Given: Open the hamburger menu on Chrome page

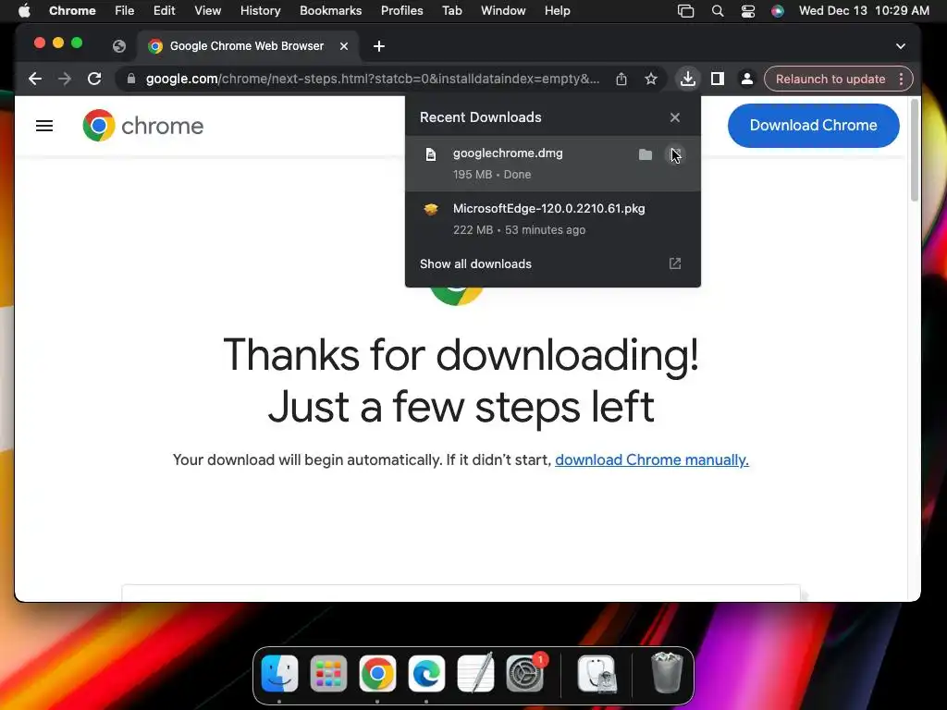Looking at the screenshot, I should (x=44, y=126).
